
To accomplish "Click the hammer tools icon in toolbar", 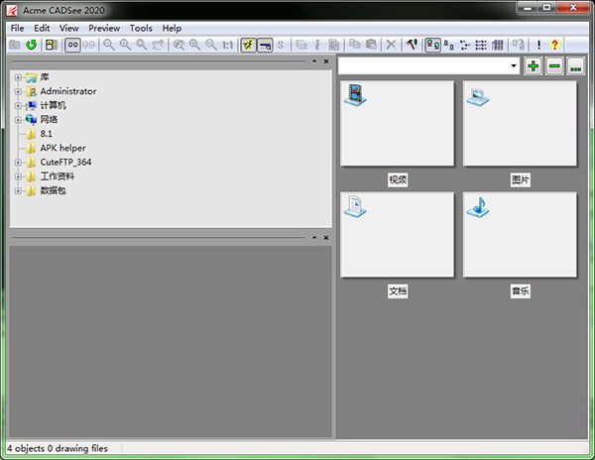I will click(x=412, y=45).
